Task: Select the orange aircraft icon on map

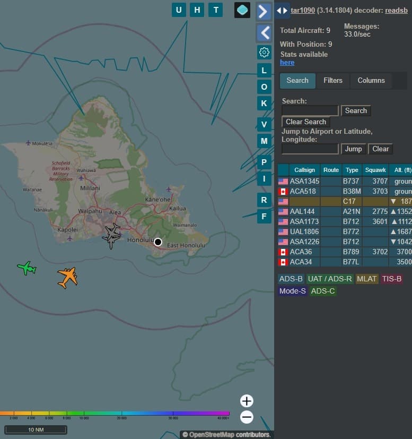Action: 68,277
